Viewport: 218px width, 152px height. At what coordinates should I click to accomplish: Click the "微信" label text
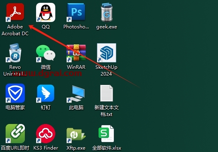[x=46, y=67]
